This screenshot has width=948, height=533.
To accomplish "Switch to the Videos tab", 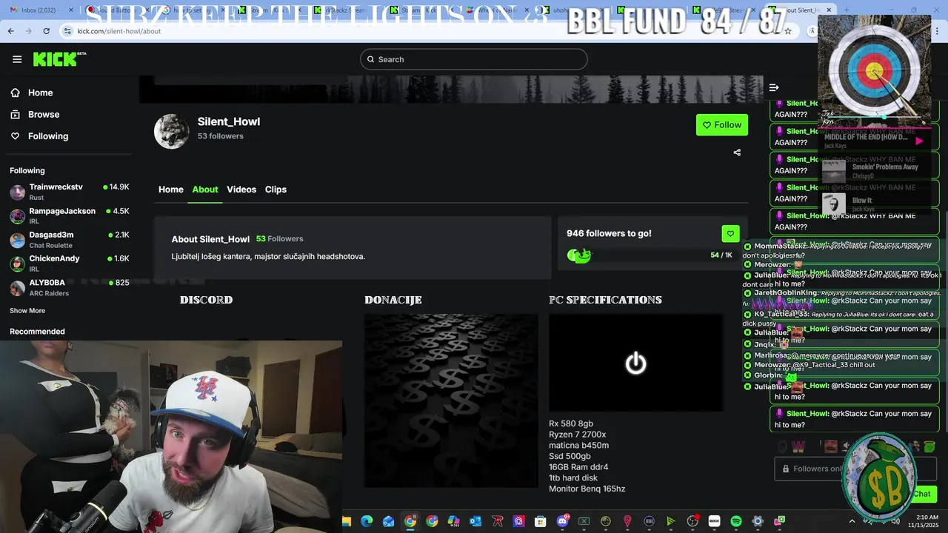I will tap(241, 190).
